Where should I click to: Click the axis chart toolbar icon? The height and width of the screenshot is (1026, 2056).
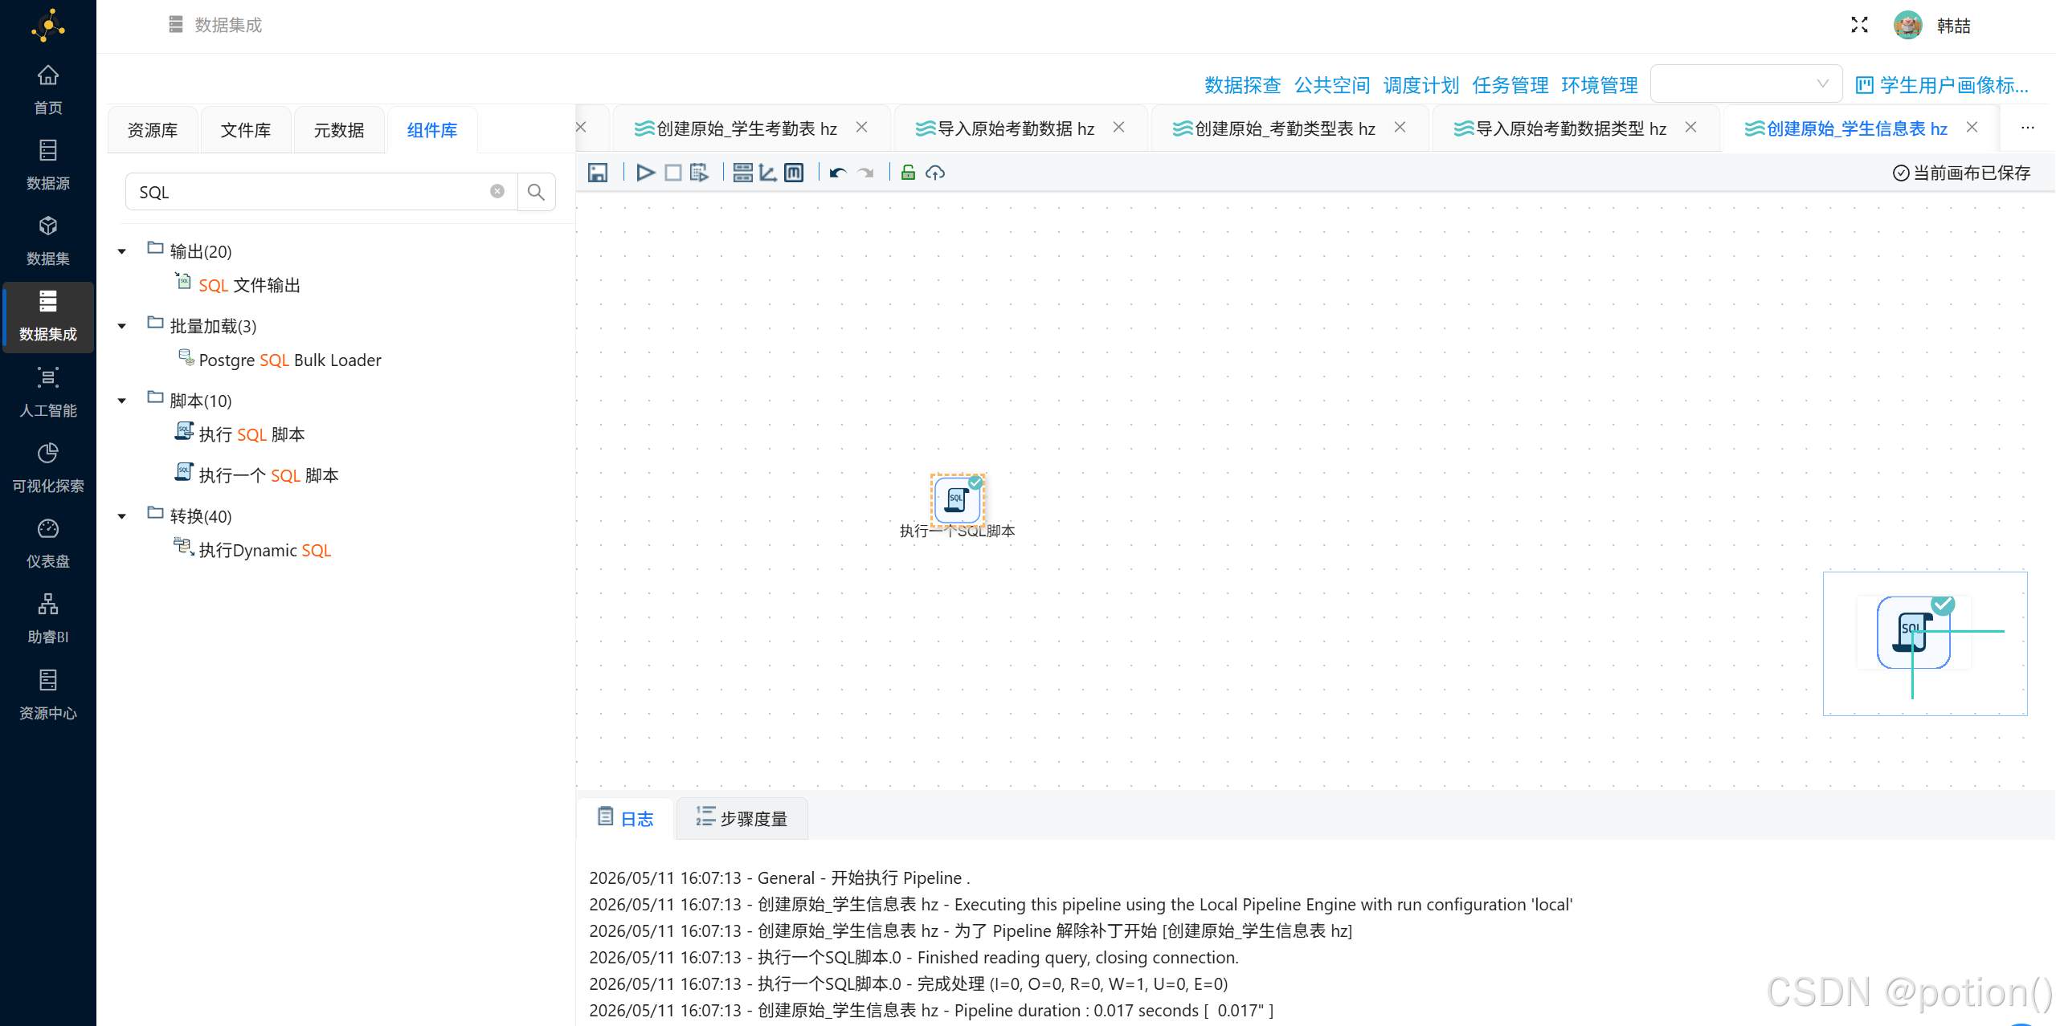[768, 173]
